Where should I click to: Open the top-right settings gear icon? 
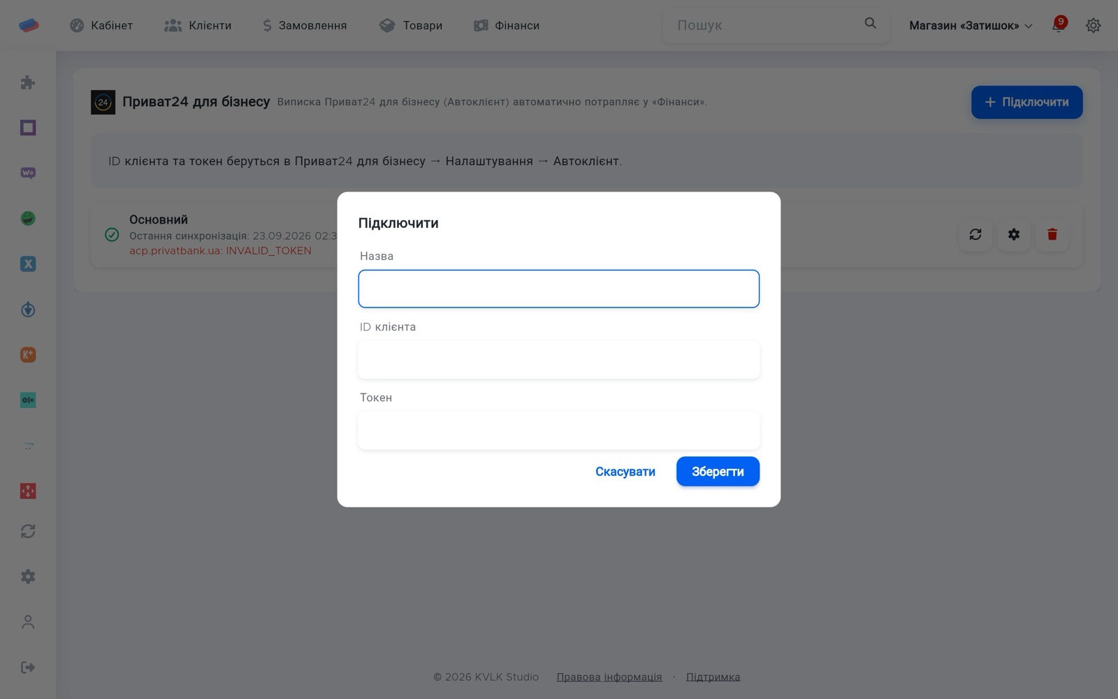(x=1094, y=25)
